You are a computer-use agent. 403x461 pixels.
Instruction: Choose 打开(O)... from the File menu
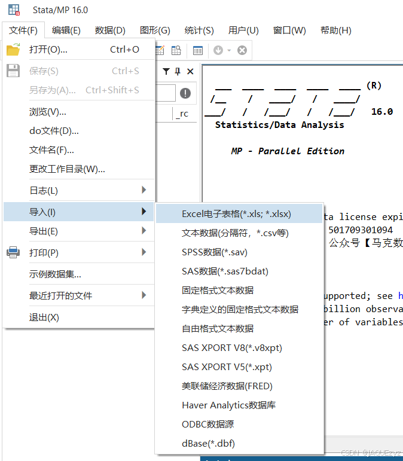coord(79,50)
